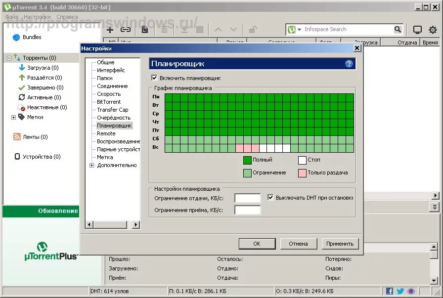Click the Отдача column header

(400, 43)
